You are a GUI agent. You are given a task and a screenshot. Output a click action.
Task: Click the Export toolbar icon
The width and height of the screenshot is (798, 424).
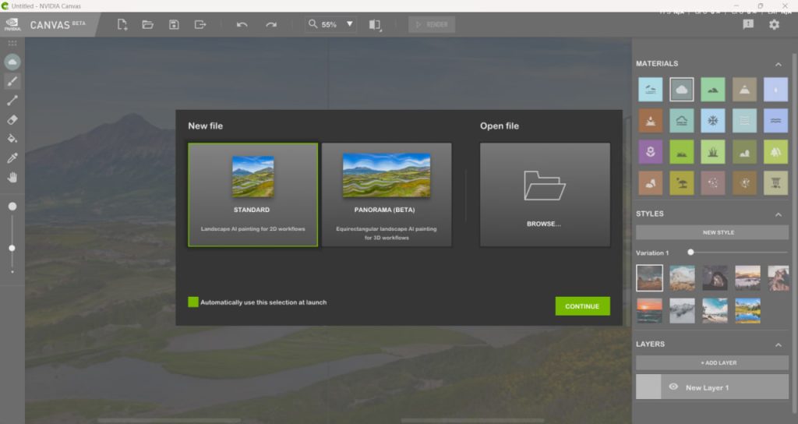click(x=200, y=24)
